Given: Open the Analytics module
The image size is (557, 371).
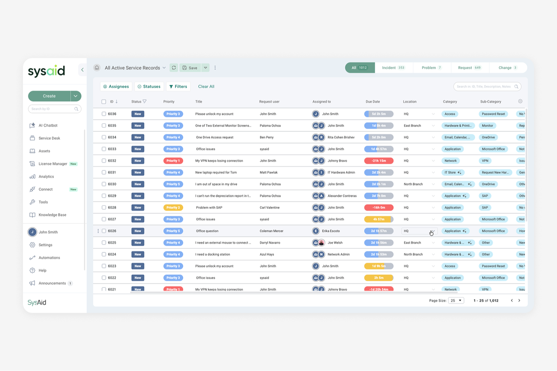Looking at the screenshot, I should pyautogui.click(x=46, y=176).
